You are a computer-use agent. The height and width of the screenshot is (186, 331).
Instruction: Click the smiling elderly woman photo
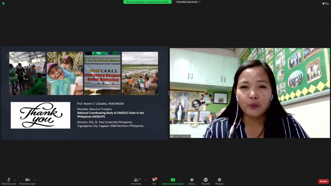pos(65,73)
